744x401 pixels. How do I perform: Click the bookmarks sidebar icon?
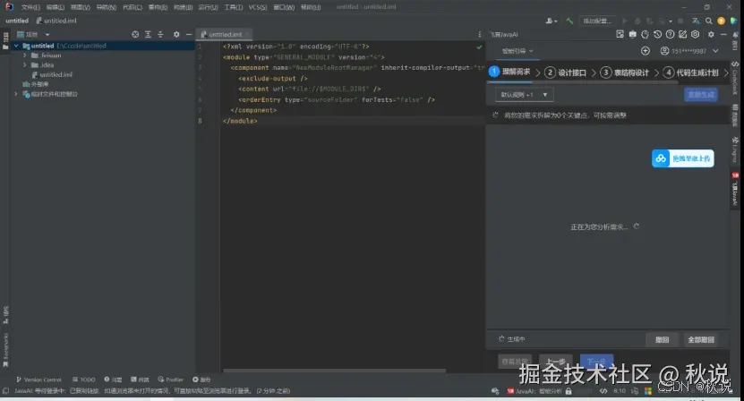[5, 364]
